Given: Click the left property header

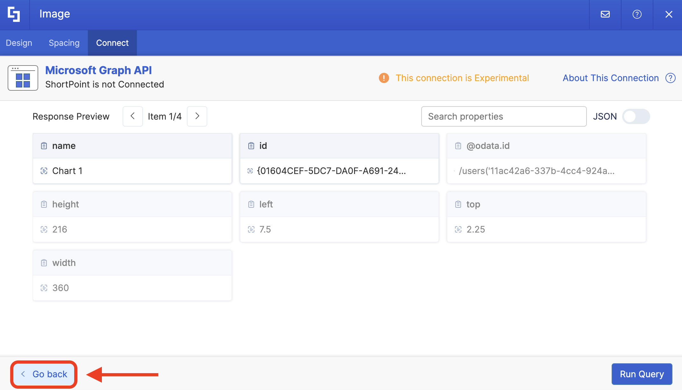Looking at the screenshot, I should coord(339,204).
